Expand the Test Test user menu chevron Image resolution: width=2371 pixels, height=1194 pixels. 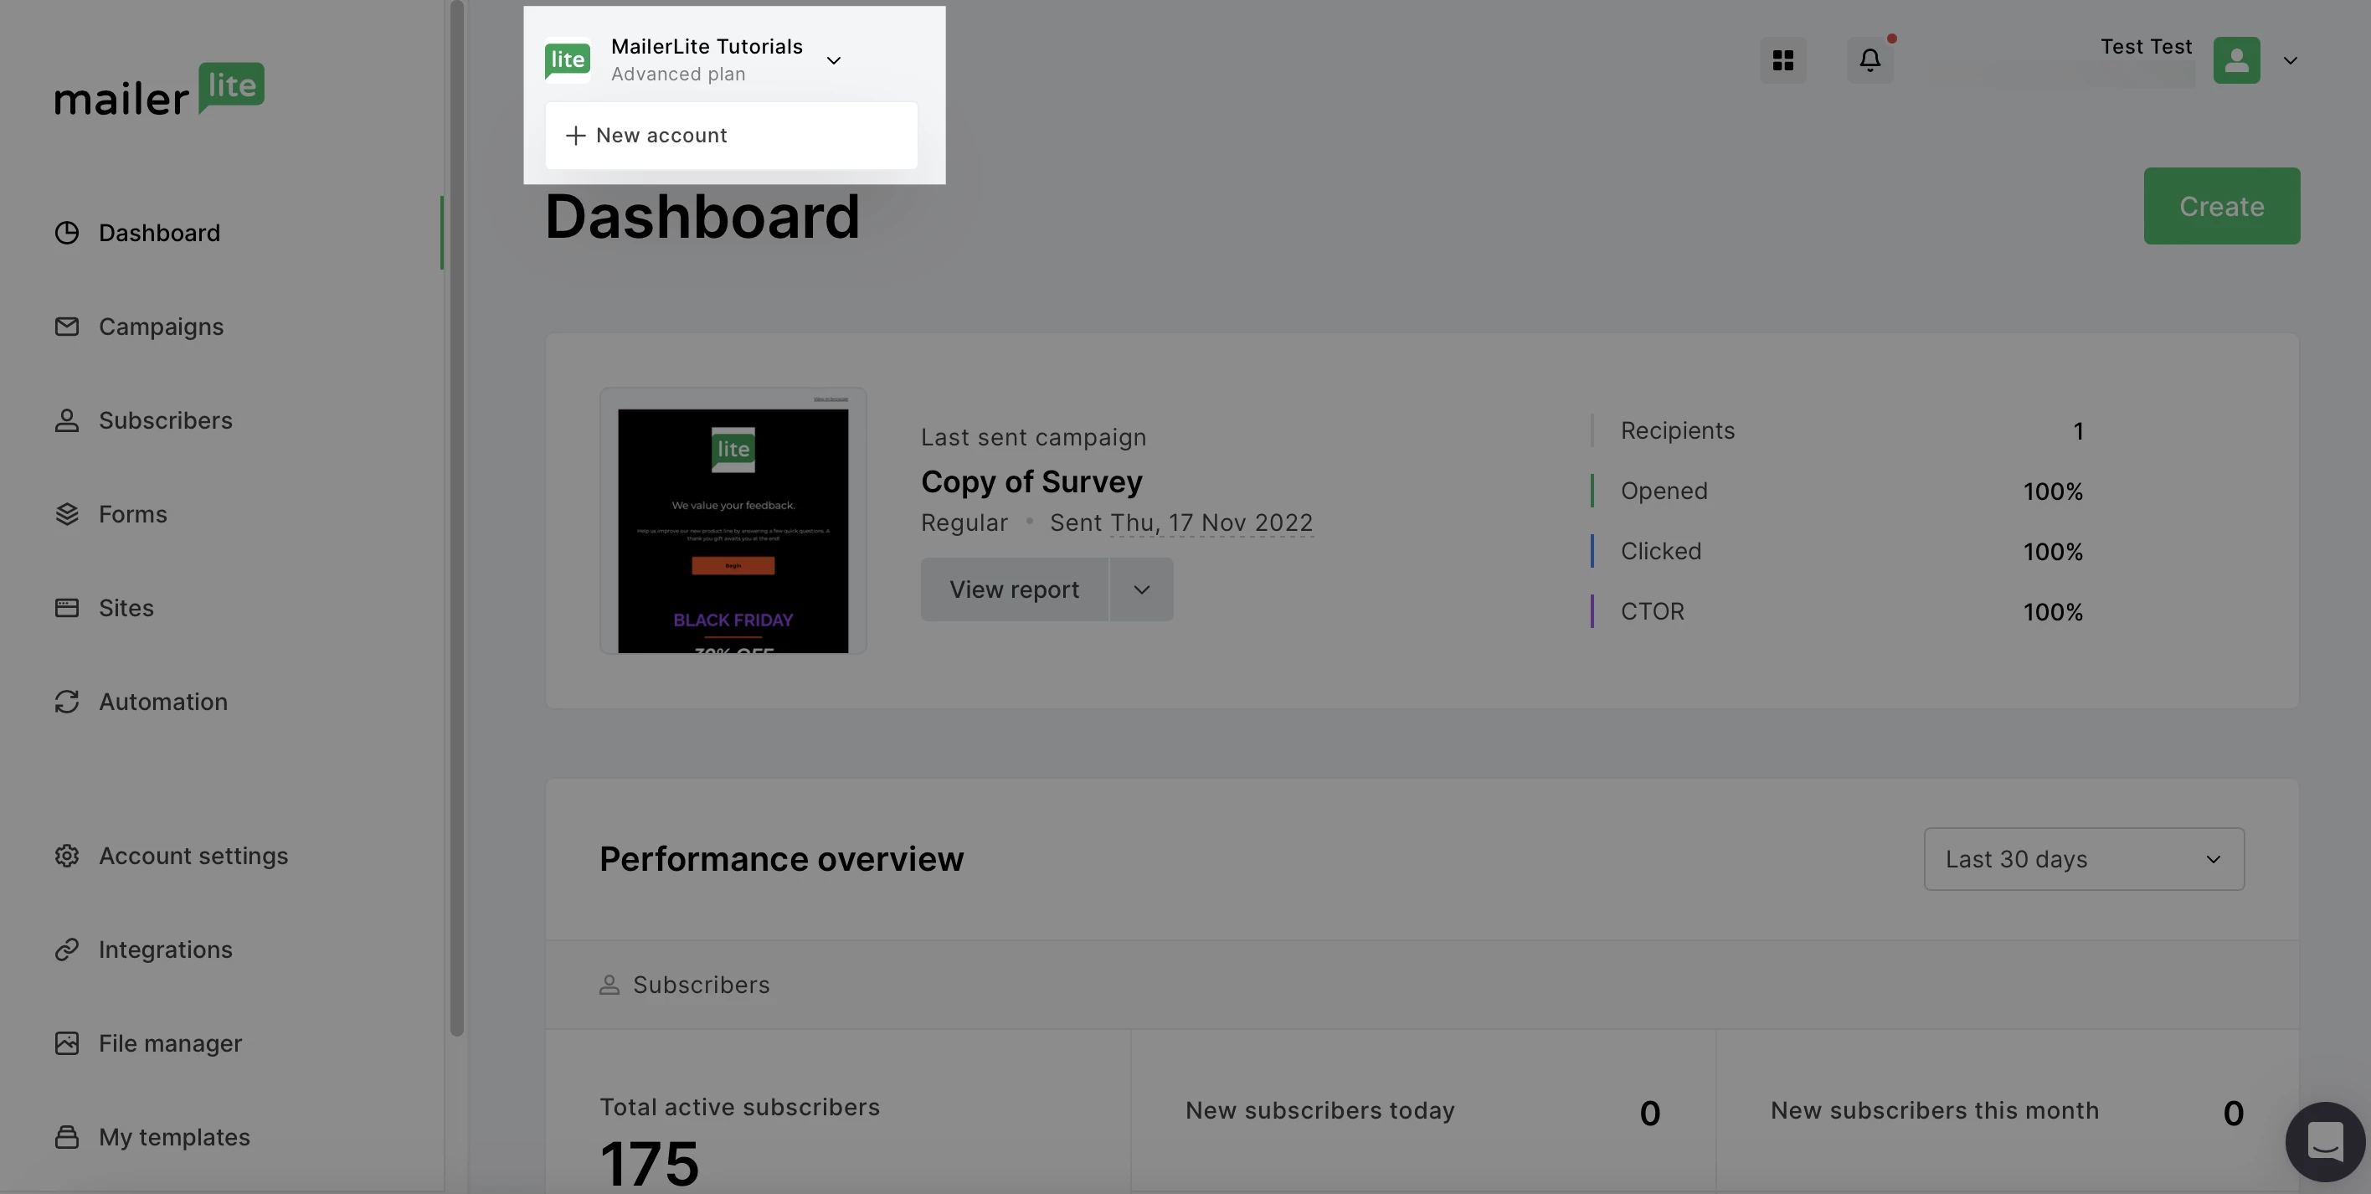2290,61
